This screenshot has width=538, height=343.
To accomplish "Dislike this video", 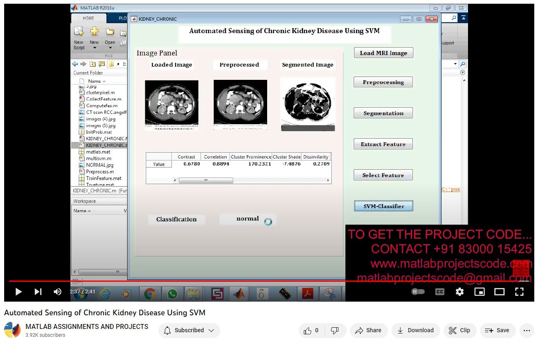I will tap(335, 330).
